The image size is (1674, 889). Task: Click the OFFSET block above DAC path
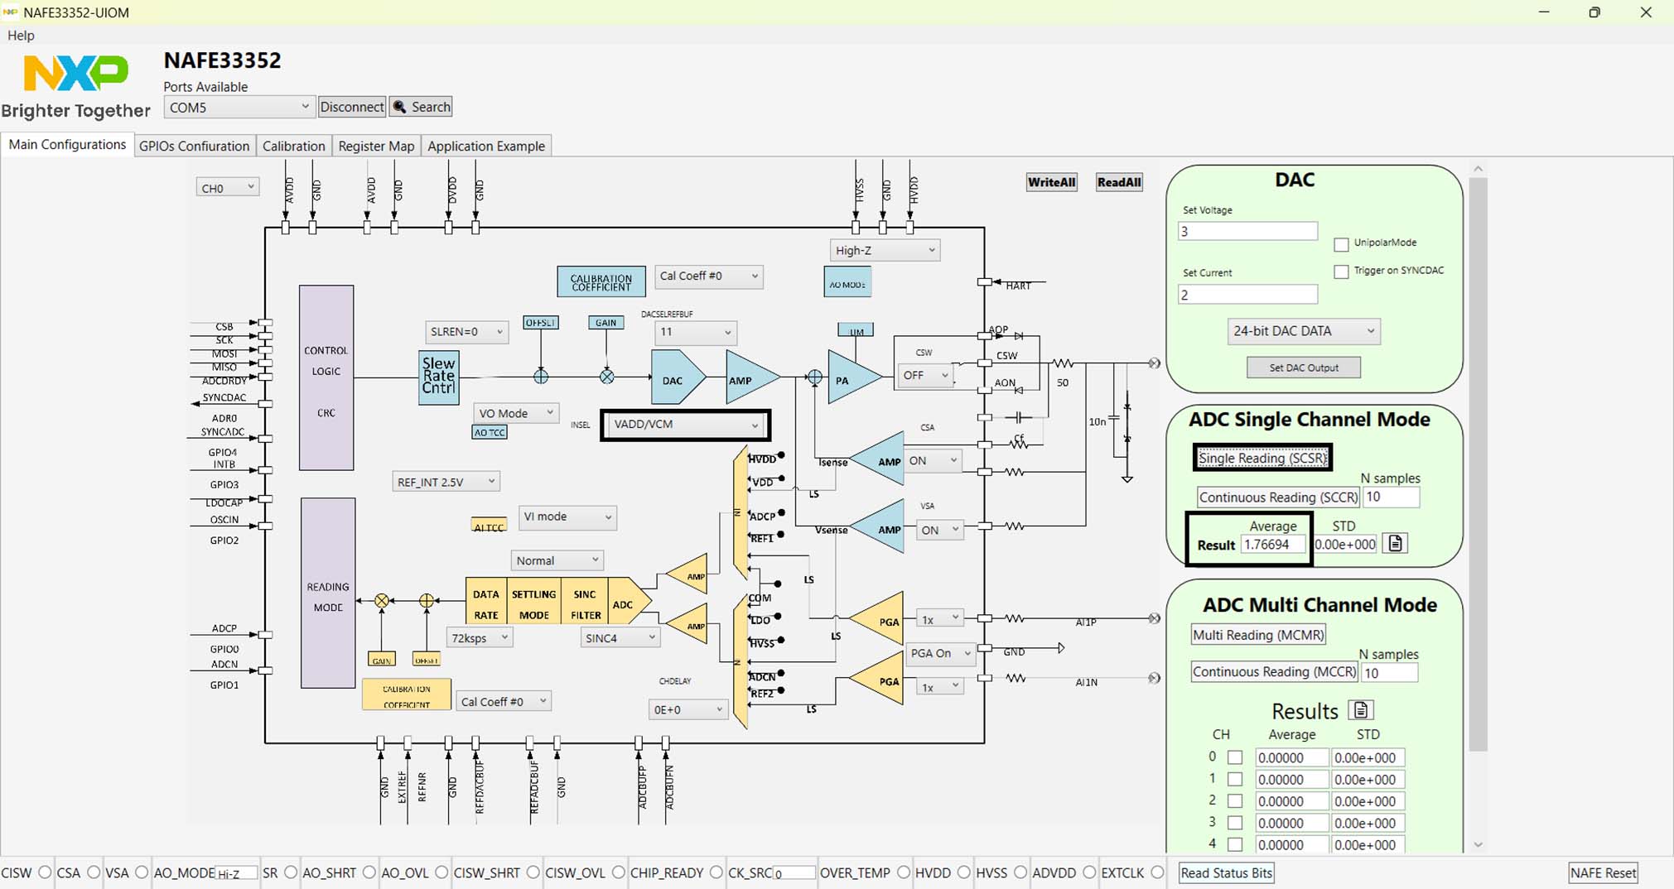(540, 322)
